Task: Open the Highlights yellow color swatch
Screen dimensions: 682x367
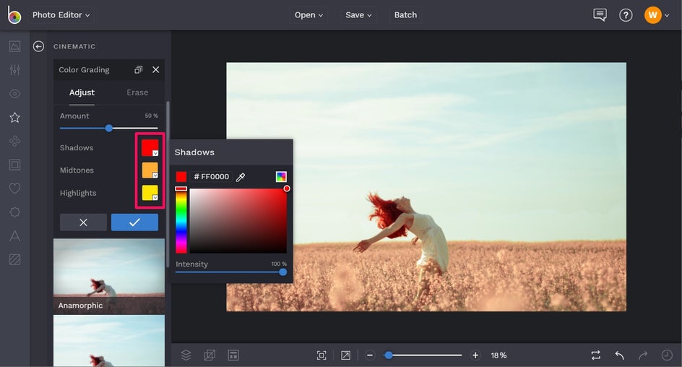Action: tap(150, 193)
